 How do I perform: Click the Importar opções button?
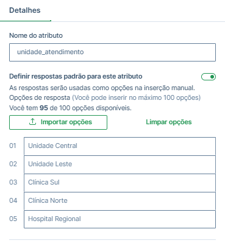(x=58, y=122)
